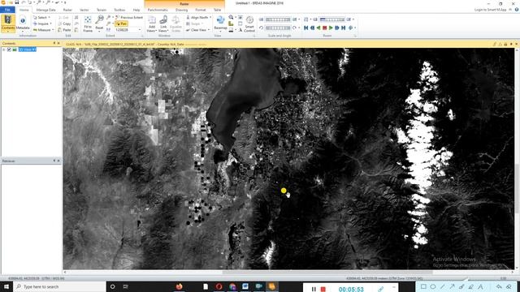Switch to the Format tab
This screenshot has width=520, height=292.
tap(201, 10)
